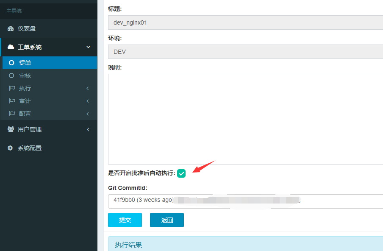Click the 返回 button
The height and width of the screenshot is (251, 383).
click(167, 220)
